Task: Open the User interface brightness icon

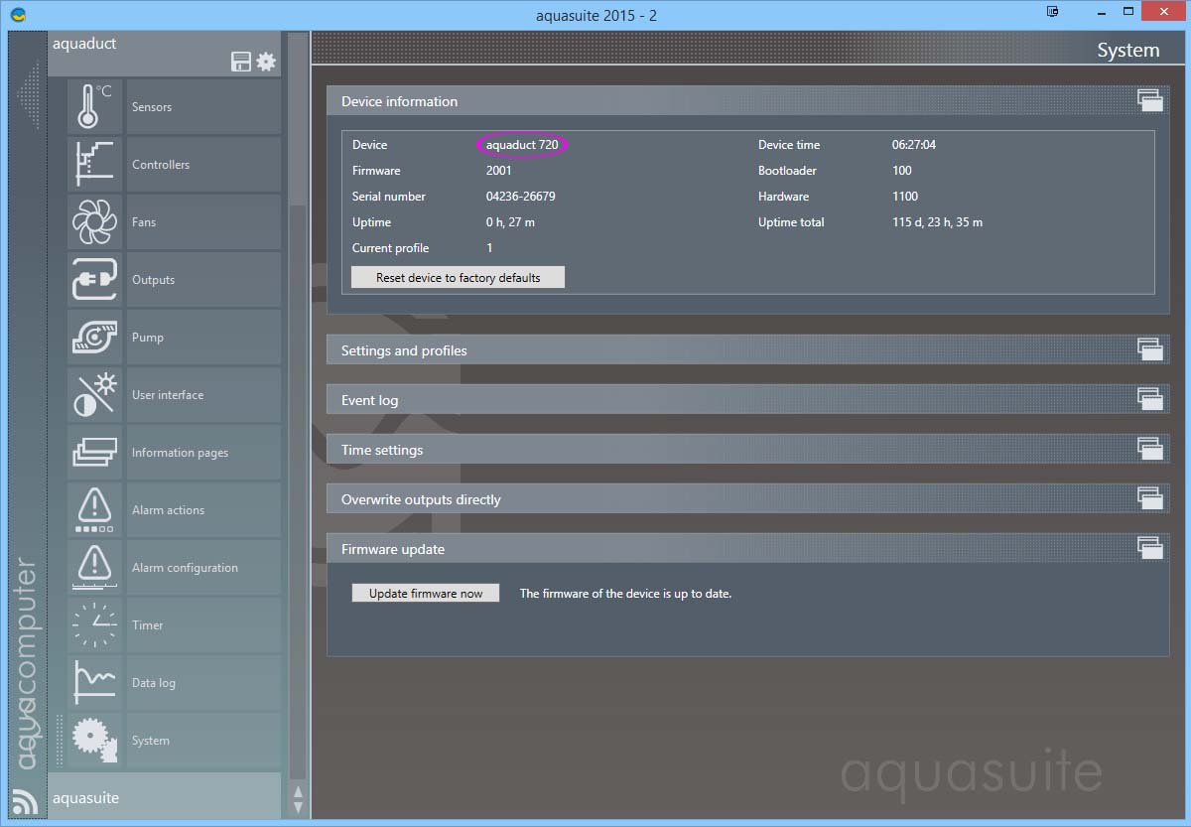Action: [94, 395]
